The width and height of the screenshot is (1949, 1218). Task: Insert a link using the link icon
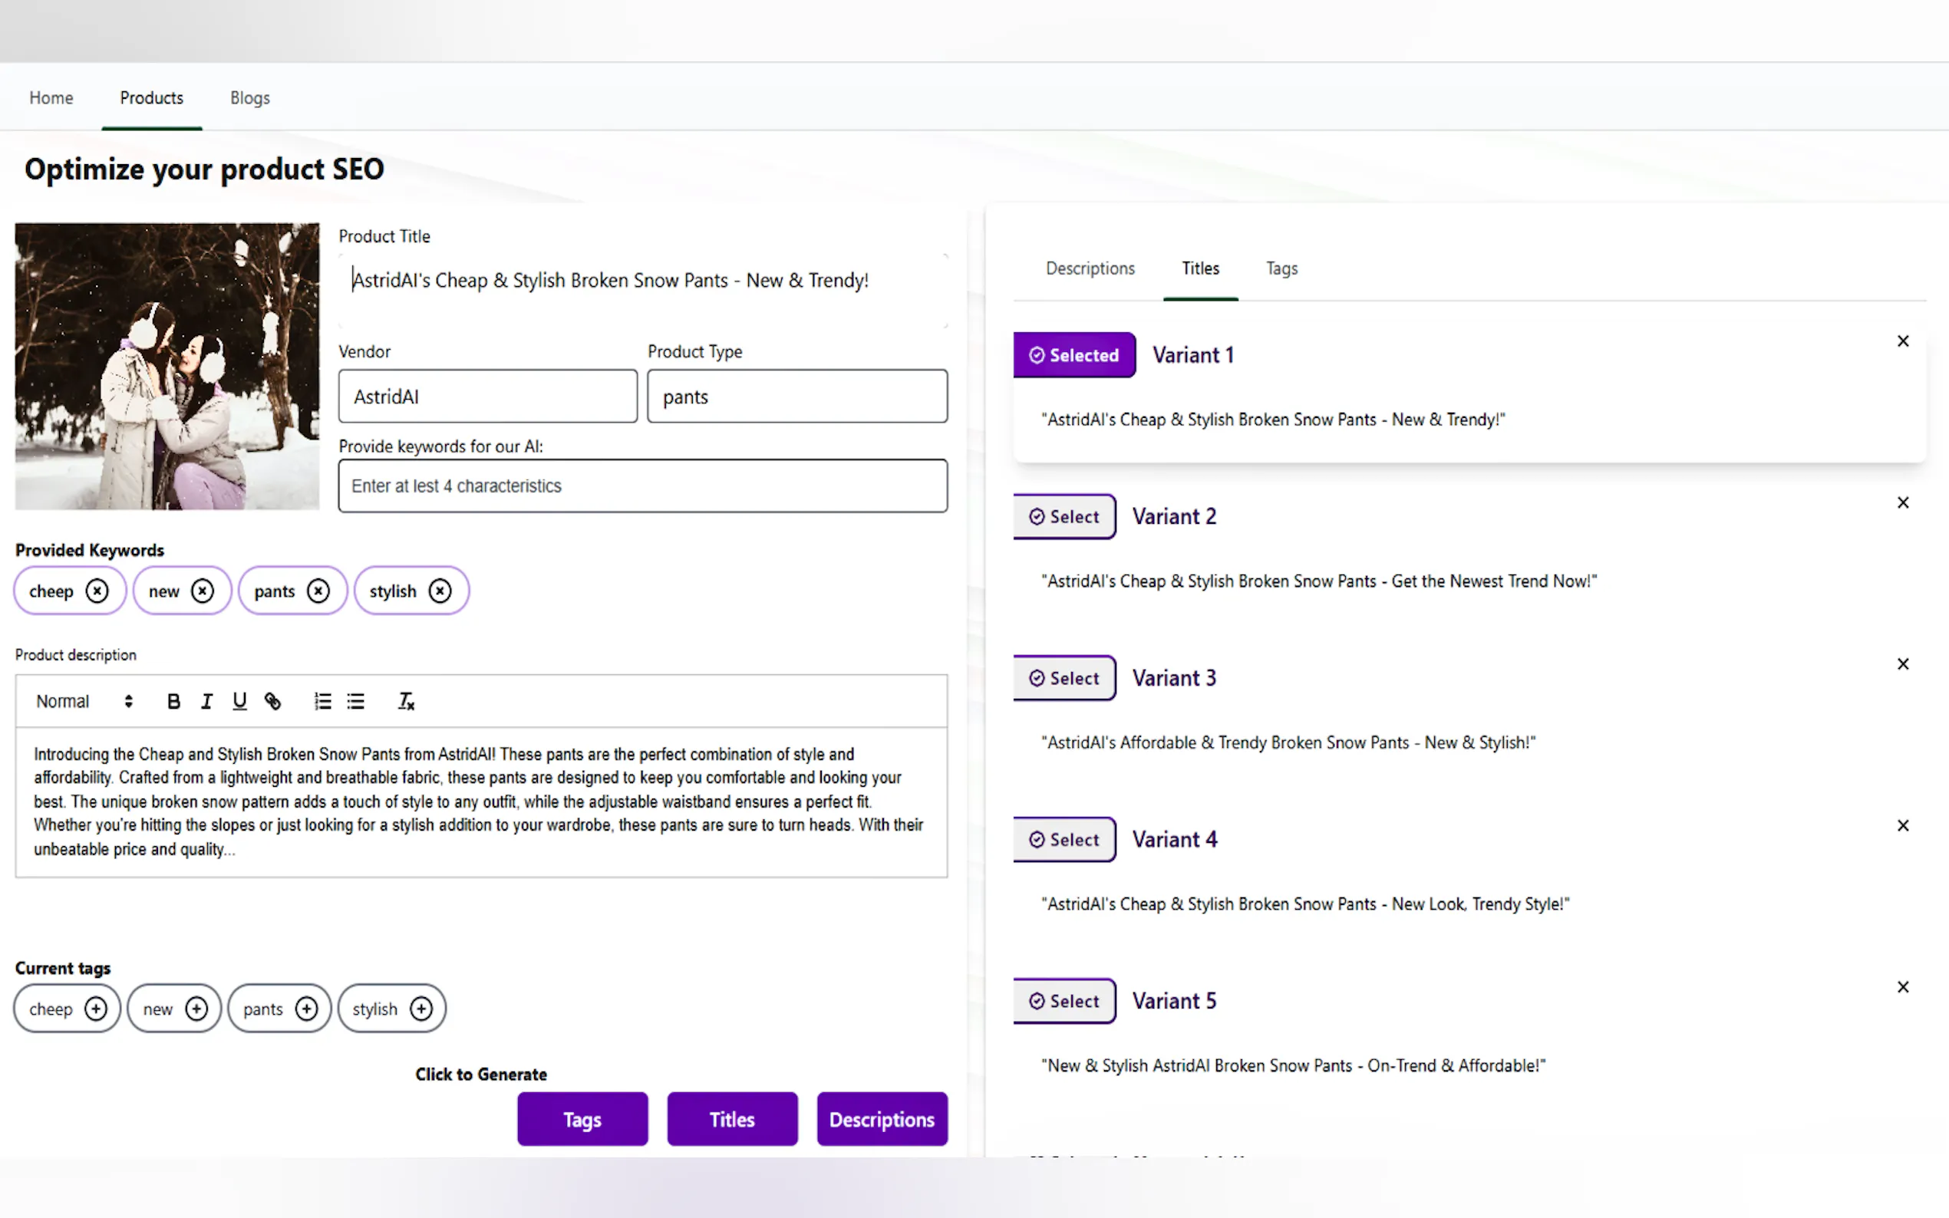click(273, 701)
